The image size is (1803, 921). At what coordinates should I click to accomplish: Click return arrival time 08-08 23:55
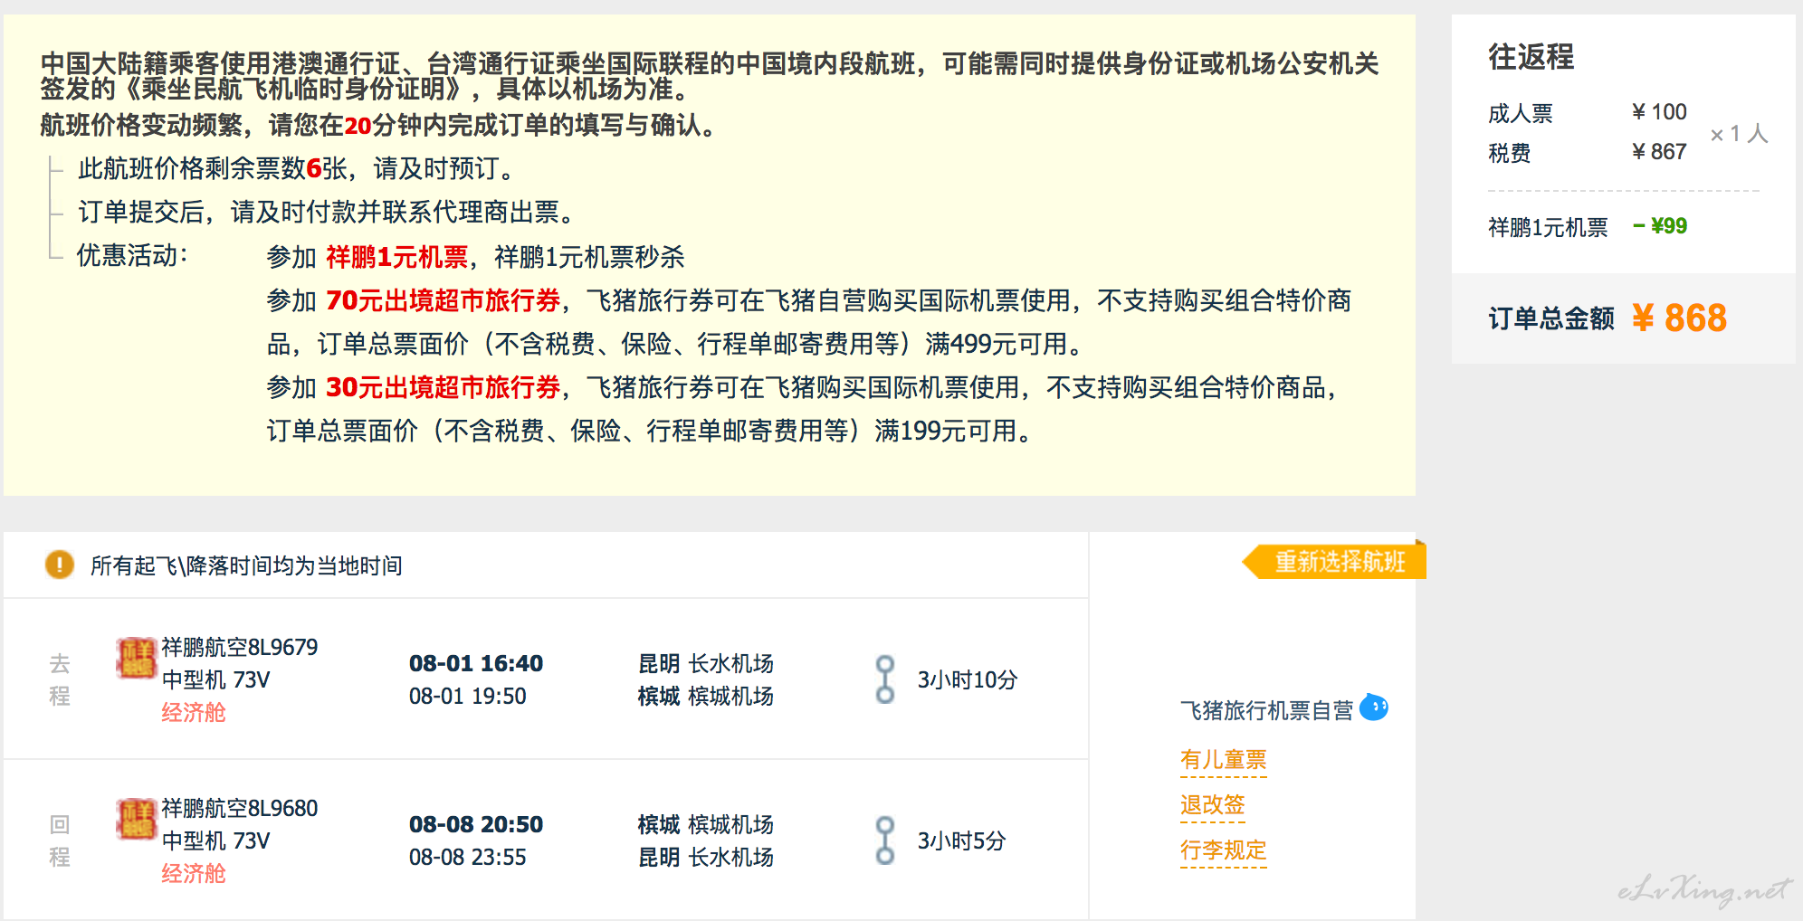coord(467,857)
